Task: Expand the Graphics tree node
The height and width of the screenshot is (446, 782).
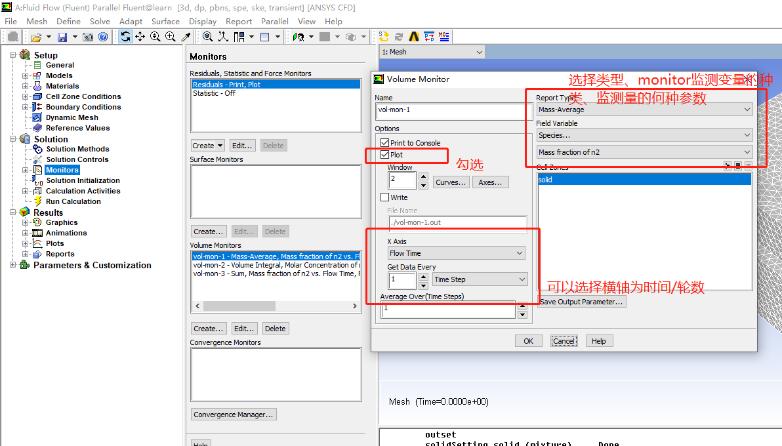Action: tap(26, 222)
